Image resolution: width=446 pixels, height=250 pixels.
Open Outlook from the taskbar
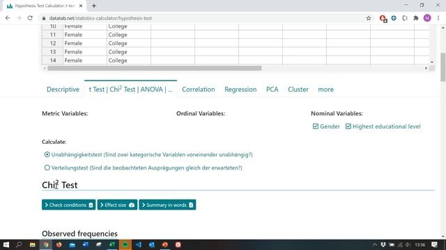(x=152, y=244)
